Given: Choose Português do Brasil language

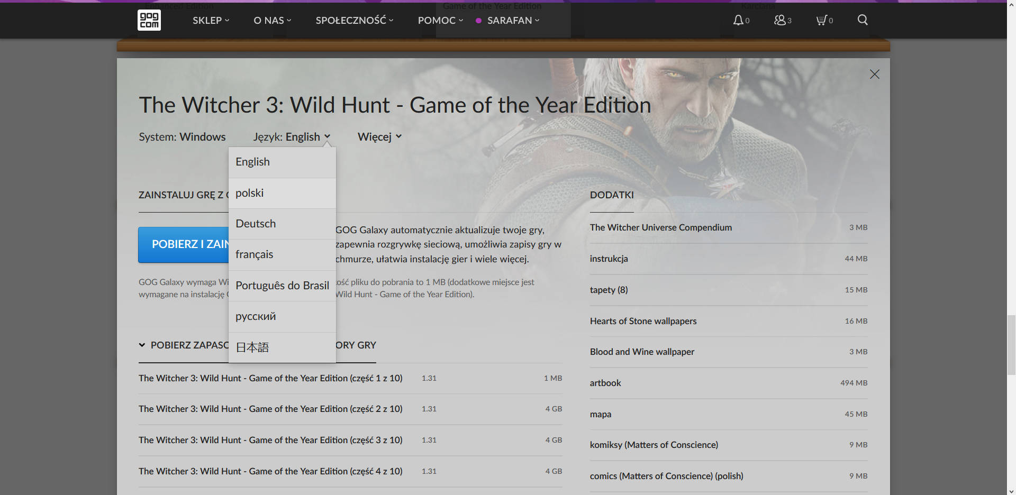Looking at the screenshot, I should click(282, 286).
